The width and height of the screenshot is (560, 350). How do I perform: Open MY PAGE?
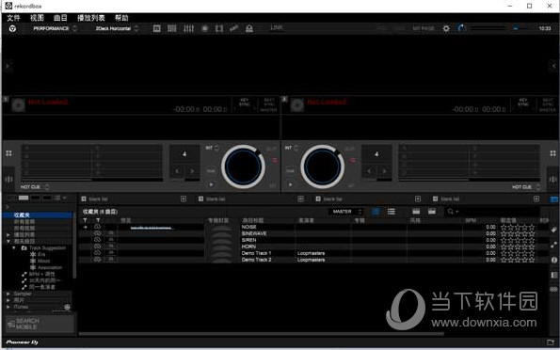point(424,28)
